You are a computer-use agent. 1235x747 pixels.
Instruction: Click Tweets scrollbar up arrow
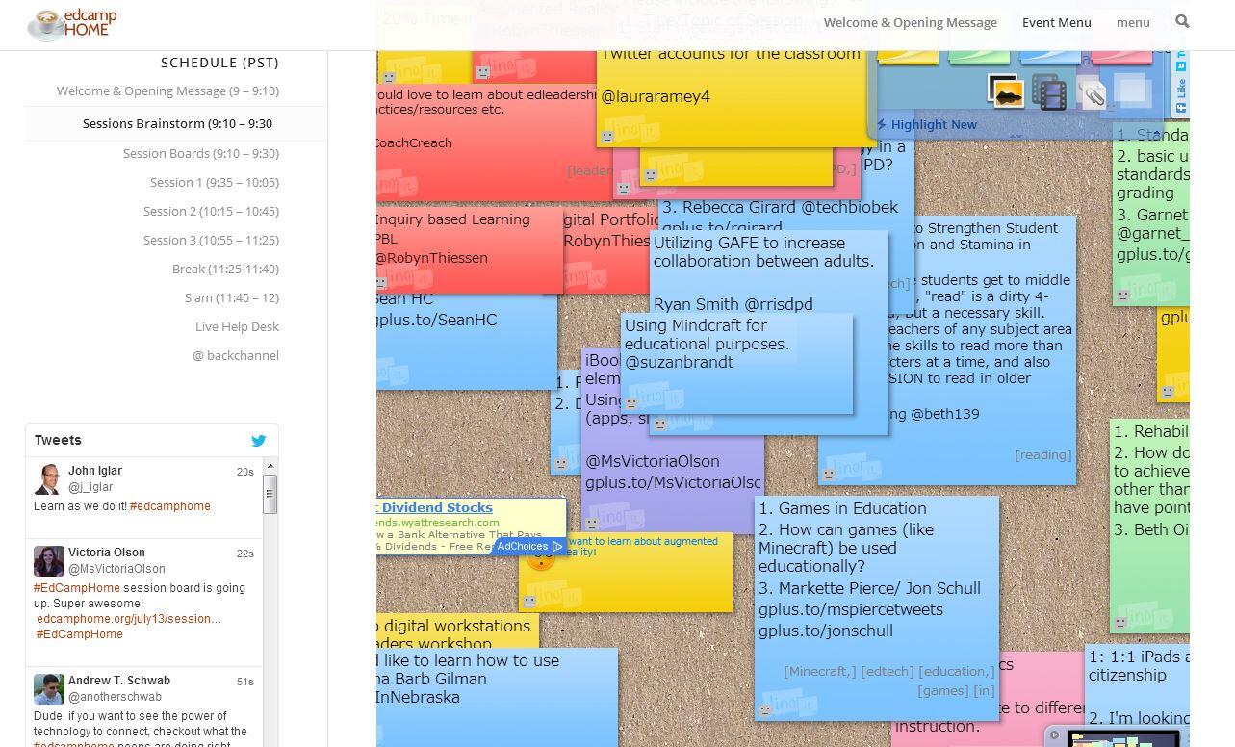point(270,466)
